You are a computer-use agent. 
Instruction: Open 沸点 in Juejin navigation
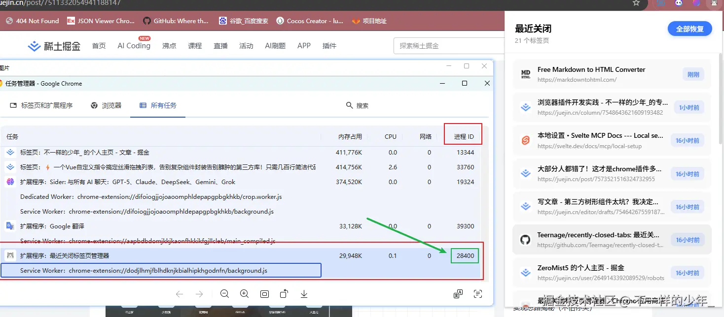point(169,46)
